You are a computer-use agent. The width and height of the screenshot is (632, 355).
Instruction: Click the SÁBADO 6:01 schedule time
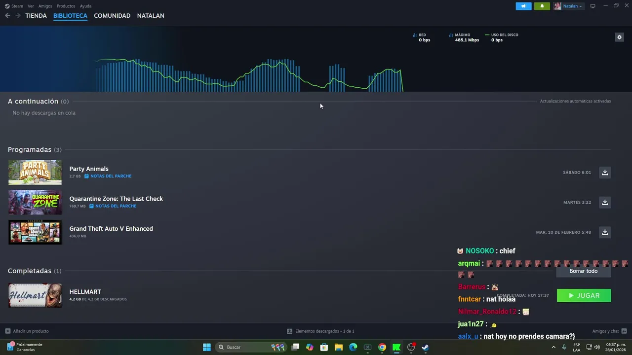pos(577,173)
